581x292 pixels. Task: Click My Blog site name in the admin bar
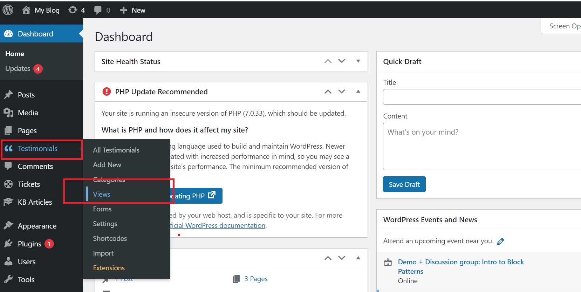click(x=47, y=10)
